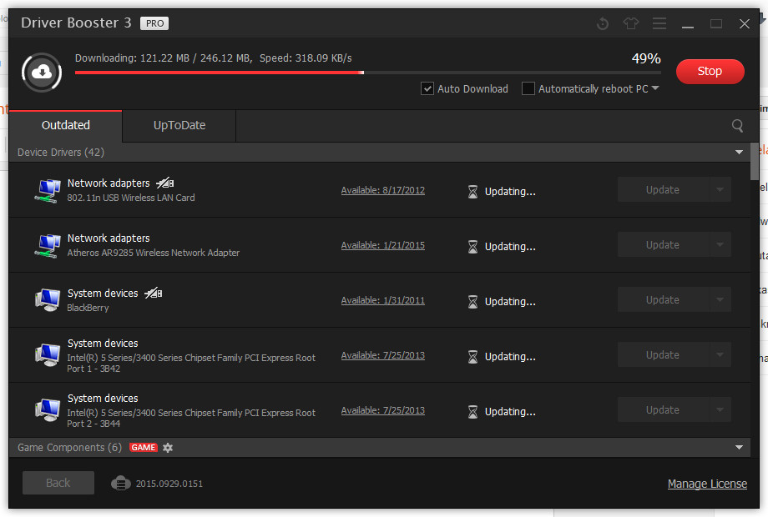Click the restore/rescan icon in title bar
This screenshot has height=517, width=768.
(603, 23)
